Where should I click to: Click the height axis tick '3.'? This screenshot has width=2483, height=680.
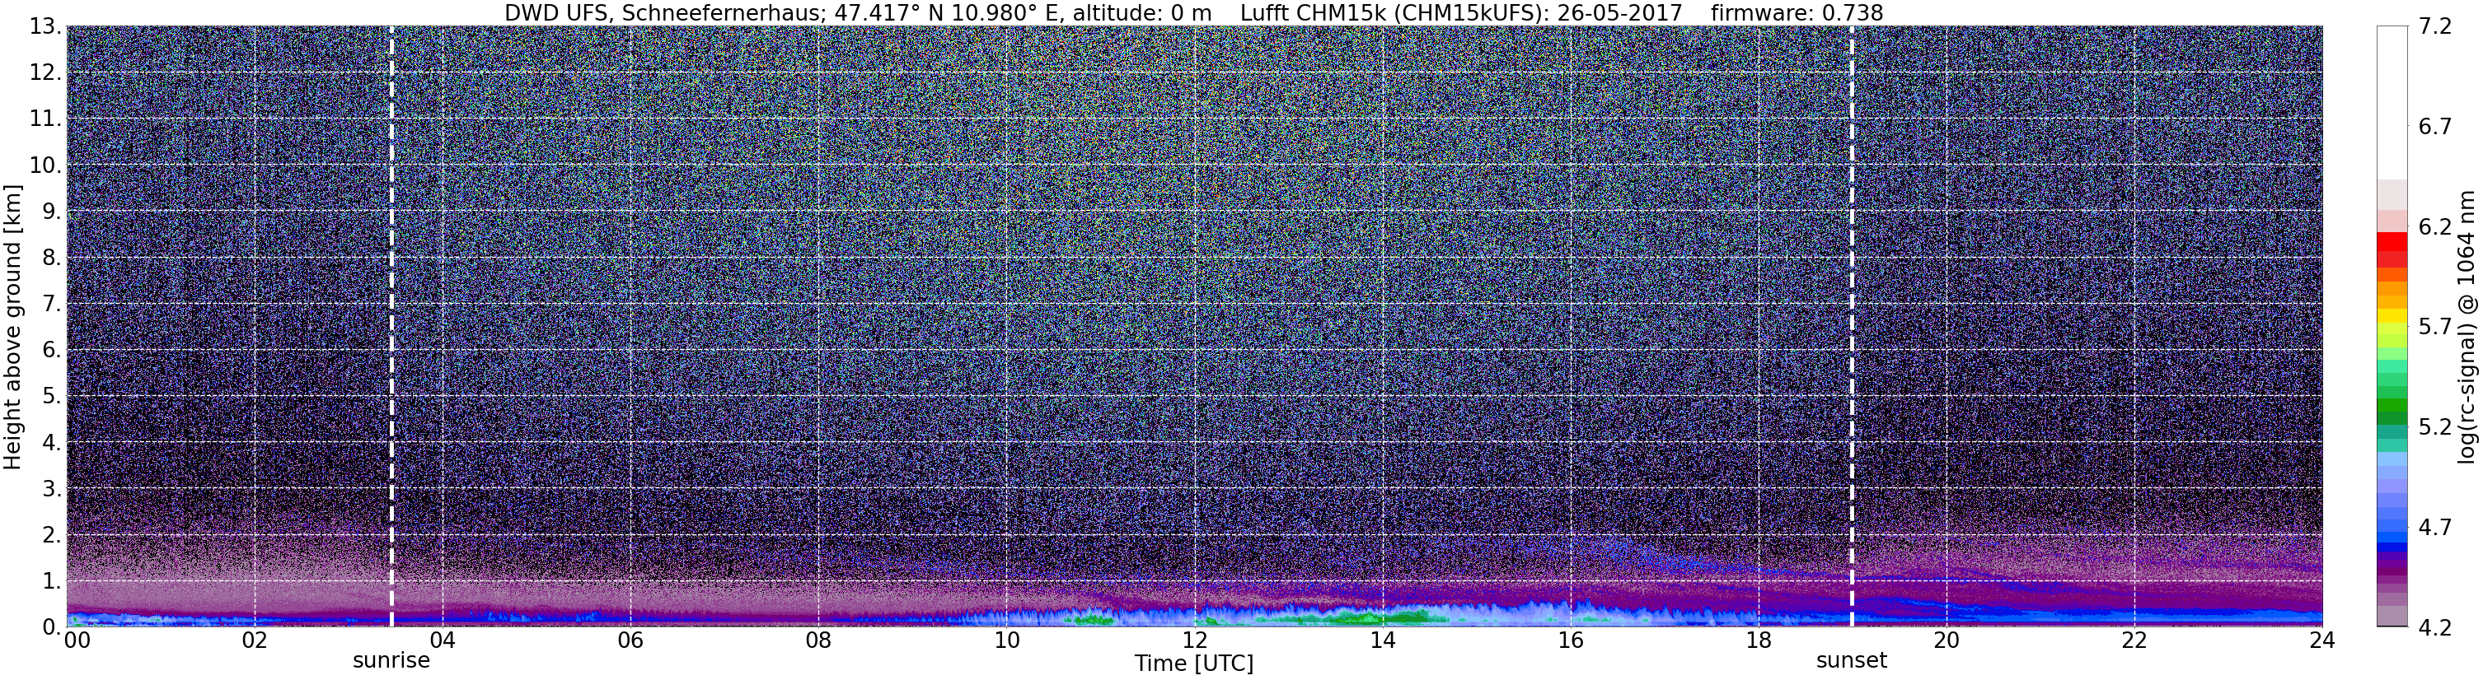coord(52,488)
